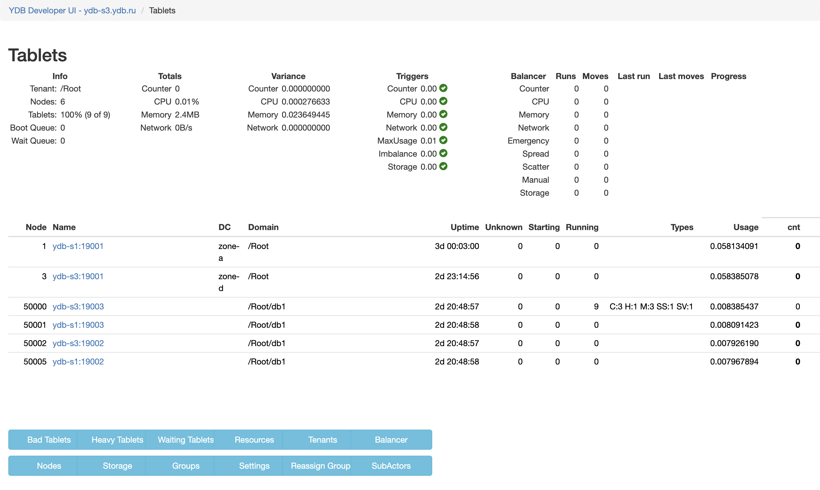The width and height of the screenshot is (820, 490).
Task: Open the YDB Developer UI breadcrumb link
Action: point(72,10)
